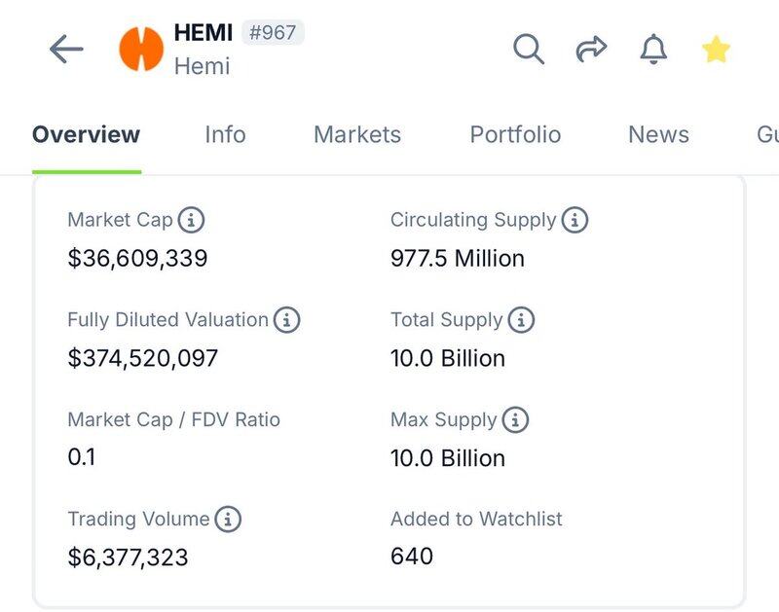Tap the 977.5 Million circulating supply value
Screen dimensions: 779x612
click(x=458, y=259)
